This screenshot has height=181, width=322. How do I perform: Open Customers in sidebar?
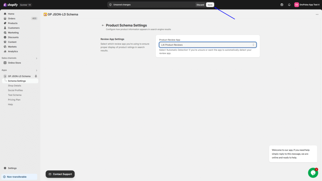[14, 28]
